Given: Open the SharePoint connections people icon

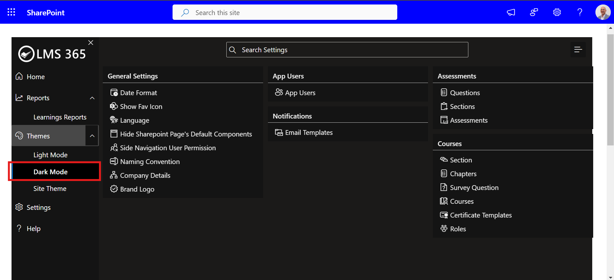Looking at the screenshot, I should tap(534, 12).
